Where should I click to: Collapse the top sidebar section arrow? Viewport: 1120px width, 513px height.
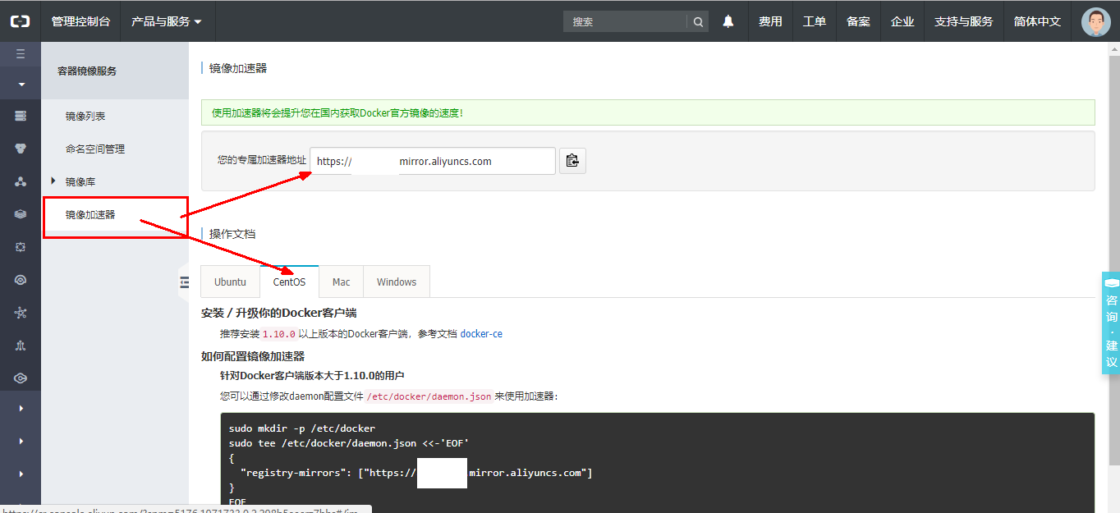tap(21, 84)
